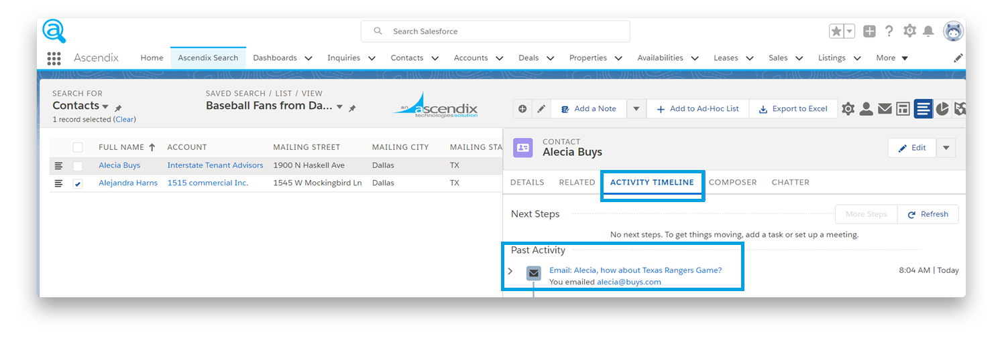
Task: Open the Availabilities tab
Action: pyautogui.click(x=660, y=58)
